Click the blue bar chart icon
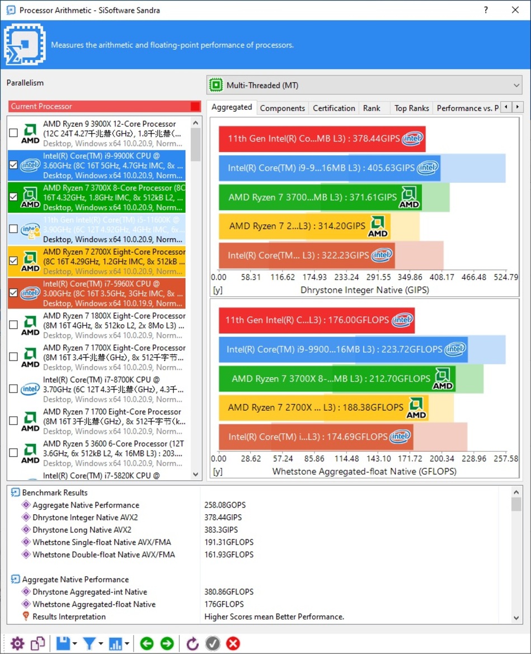This screenshot has width=531, height=654. (115, 643)
